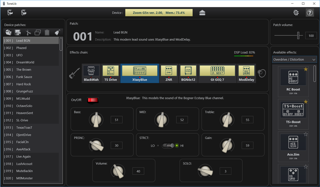Viewport: 320px width, 187px height.
Task: Click the Bass value field 51
Action: click(x=117, y=120)
